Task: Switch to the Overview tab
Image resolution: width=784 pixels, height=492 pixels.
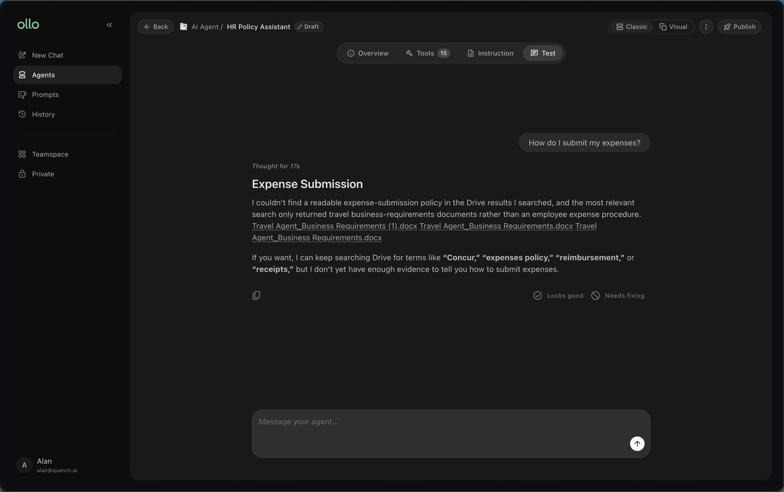Action: click(x=367, y=53)
